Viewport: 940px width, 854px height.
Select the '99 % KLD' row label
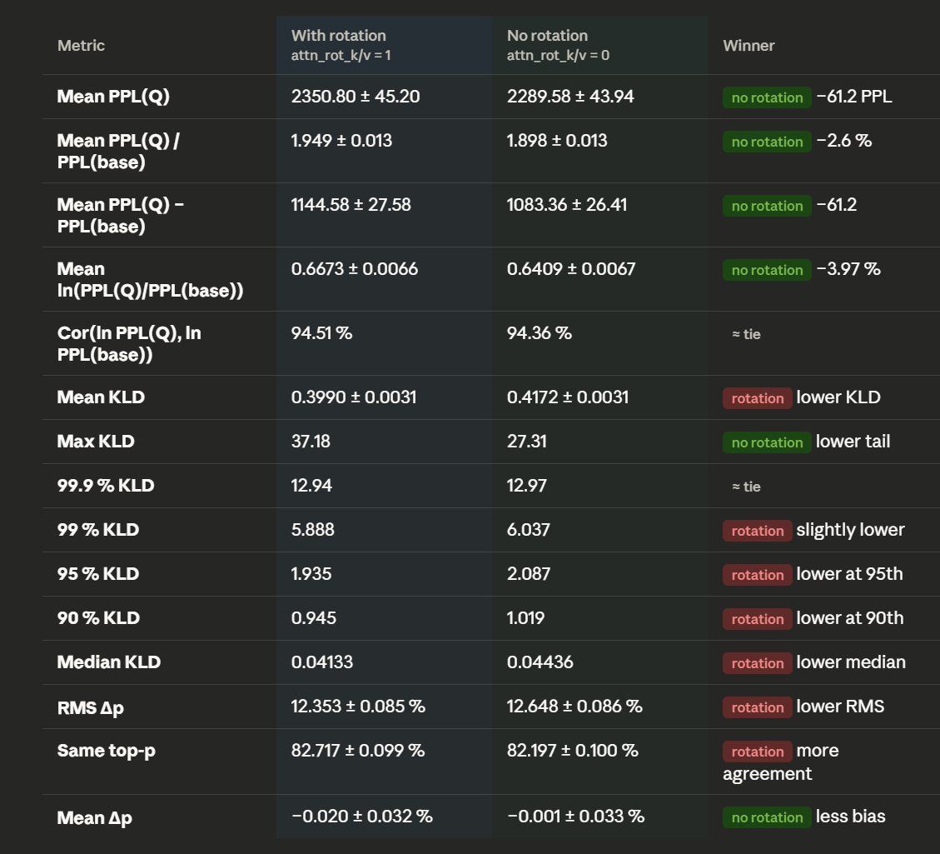click(x=98, y=530)
